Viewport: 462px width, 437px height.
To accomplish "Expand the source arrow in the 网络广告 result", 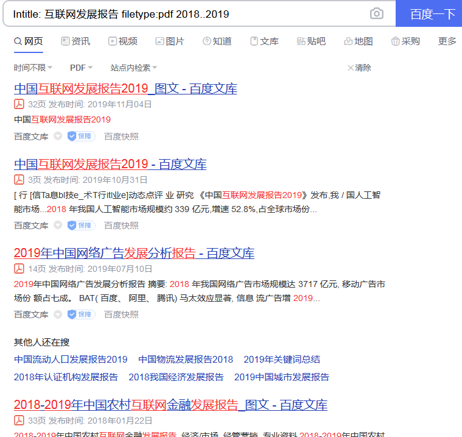I will [58, 314].
